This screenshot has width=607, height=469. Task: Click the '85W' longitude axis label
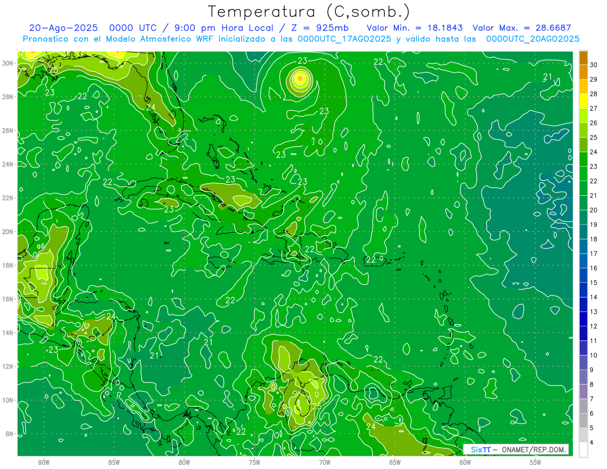(x=114, y=462)
